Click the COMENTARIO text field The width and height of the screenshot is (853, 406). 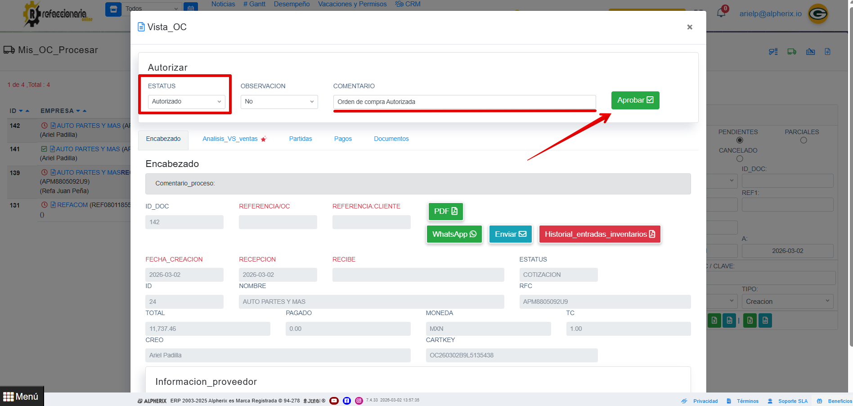tap(464, 102)
